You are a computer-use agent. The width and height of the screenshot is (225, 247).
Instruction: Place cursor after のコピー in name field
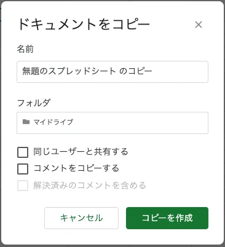click(153, 71)
